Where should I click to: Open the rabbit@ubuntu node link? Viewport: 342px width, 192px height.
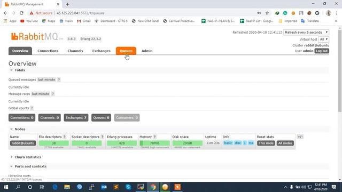point(23,143)
